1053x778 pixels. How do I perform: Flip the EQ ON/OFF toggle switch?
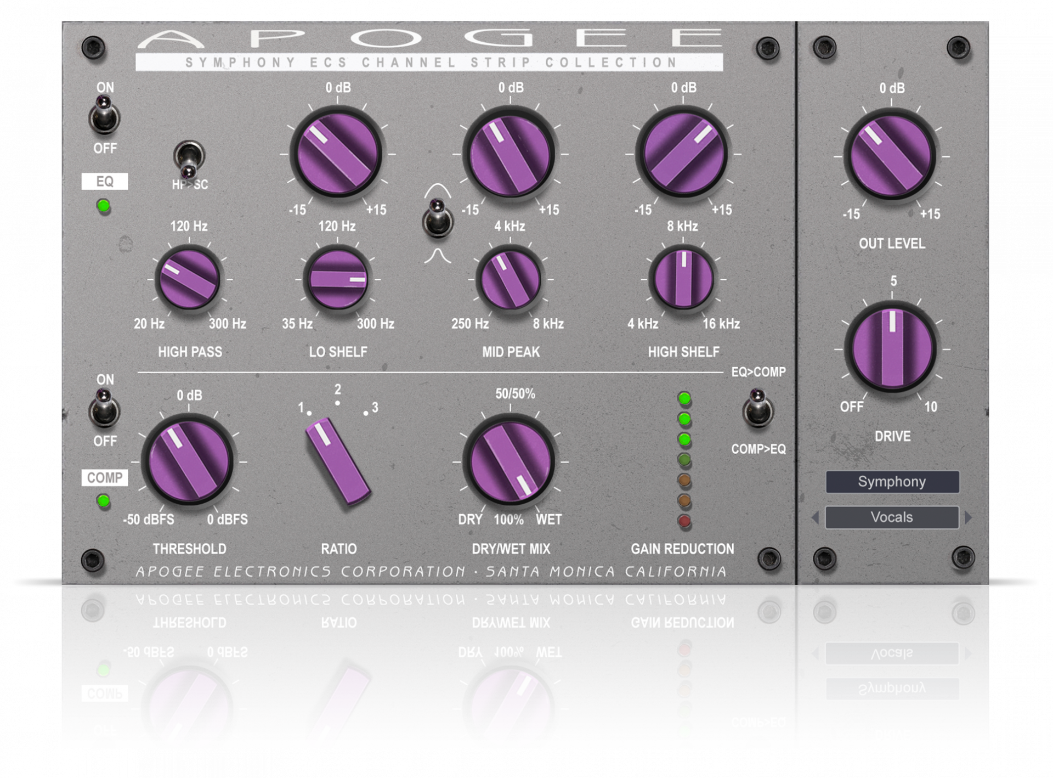coord(104,114)
